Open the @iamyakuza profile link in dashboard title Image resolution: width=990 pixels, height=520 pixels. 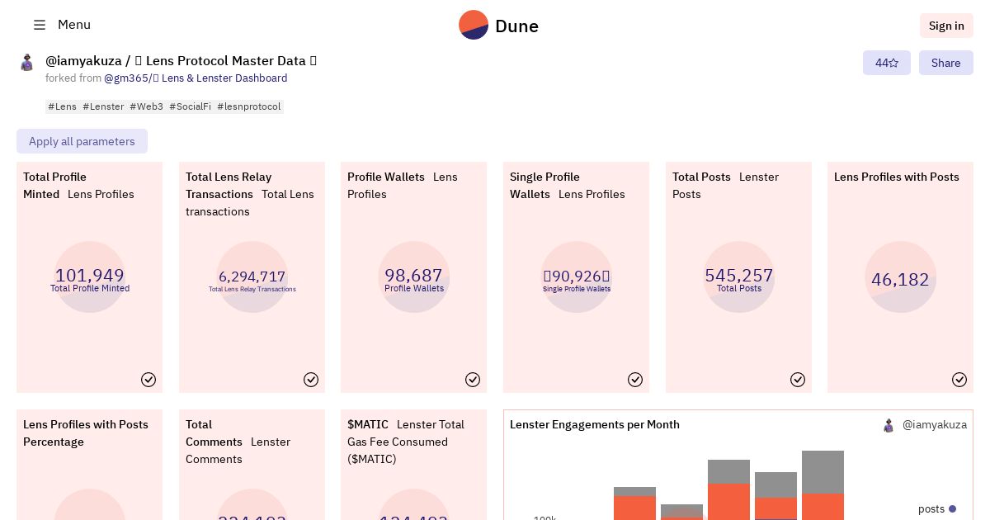83,61
